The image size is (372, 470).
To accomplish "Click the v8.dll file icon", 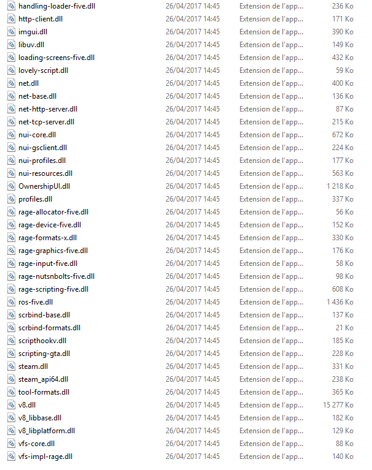I will pyautogui.click(x=11, y=405).
